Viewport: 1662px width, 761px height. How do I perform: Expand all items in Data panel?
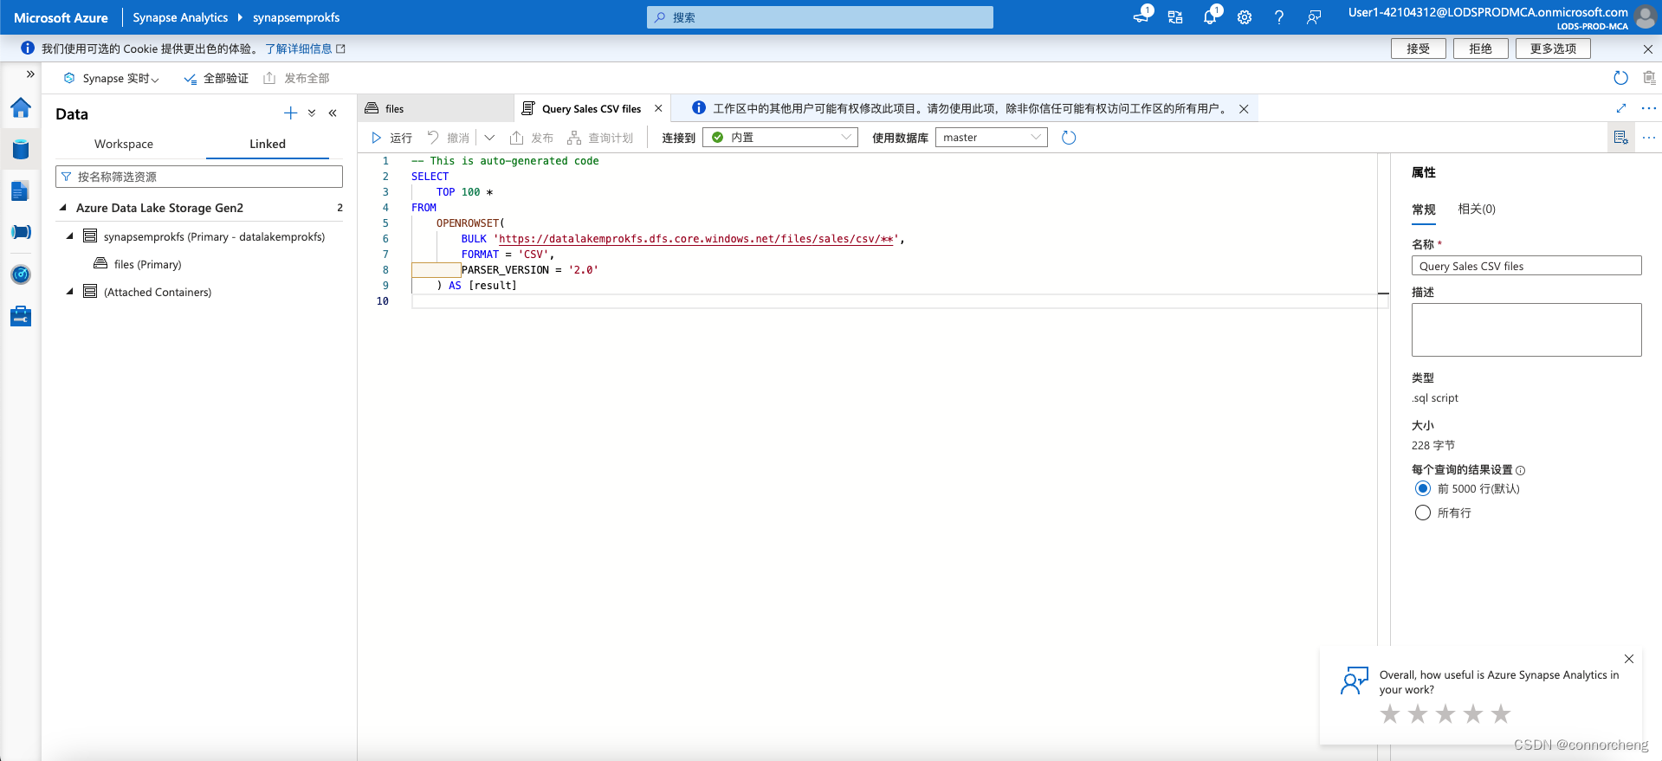click(312, 113)
